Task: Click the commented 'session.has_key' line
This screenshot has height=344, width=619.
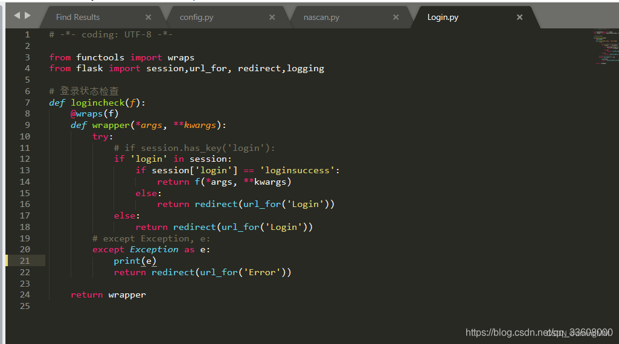Action: (194, 148)
